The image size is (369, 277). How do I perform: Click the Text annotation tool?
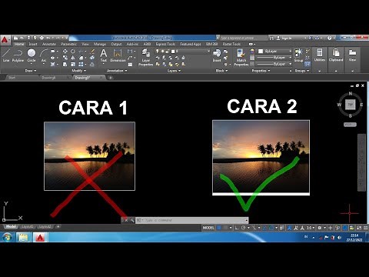point(104,55)
